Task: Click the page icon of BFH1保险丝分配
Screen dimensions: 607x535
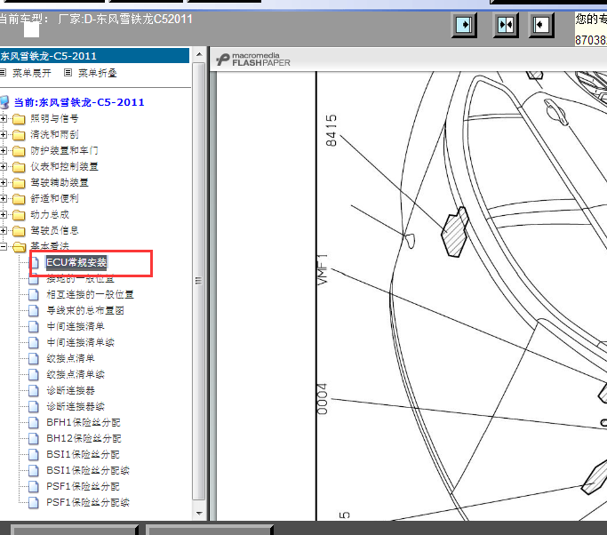Action: [34, 422]
